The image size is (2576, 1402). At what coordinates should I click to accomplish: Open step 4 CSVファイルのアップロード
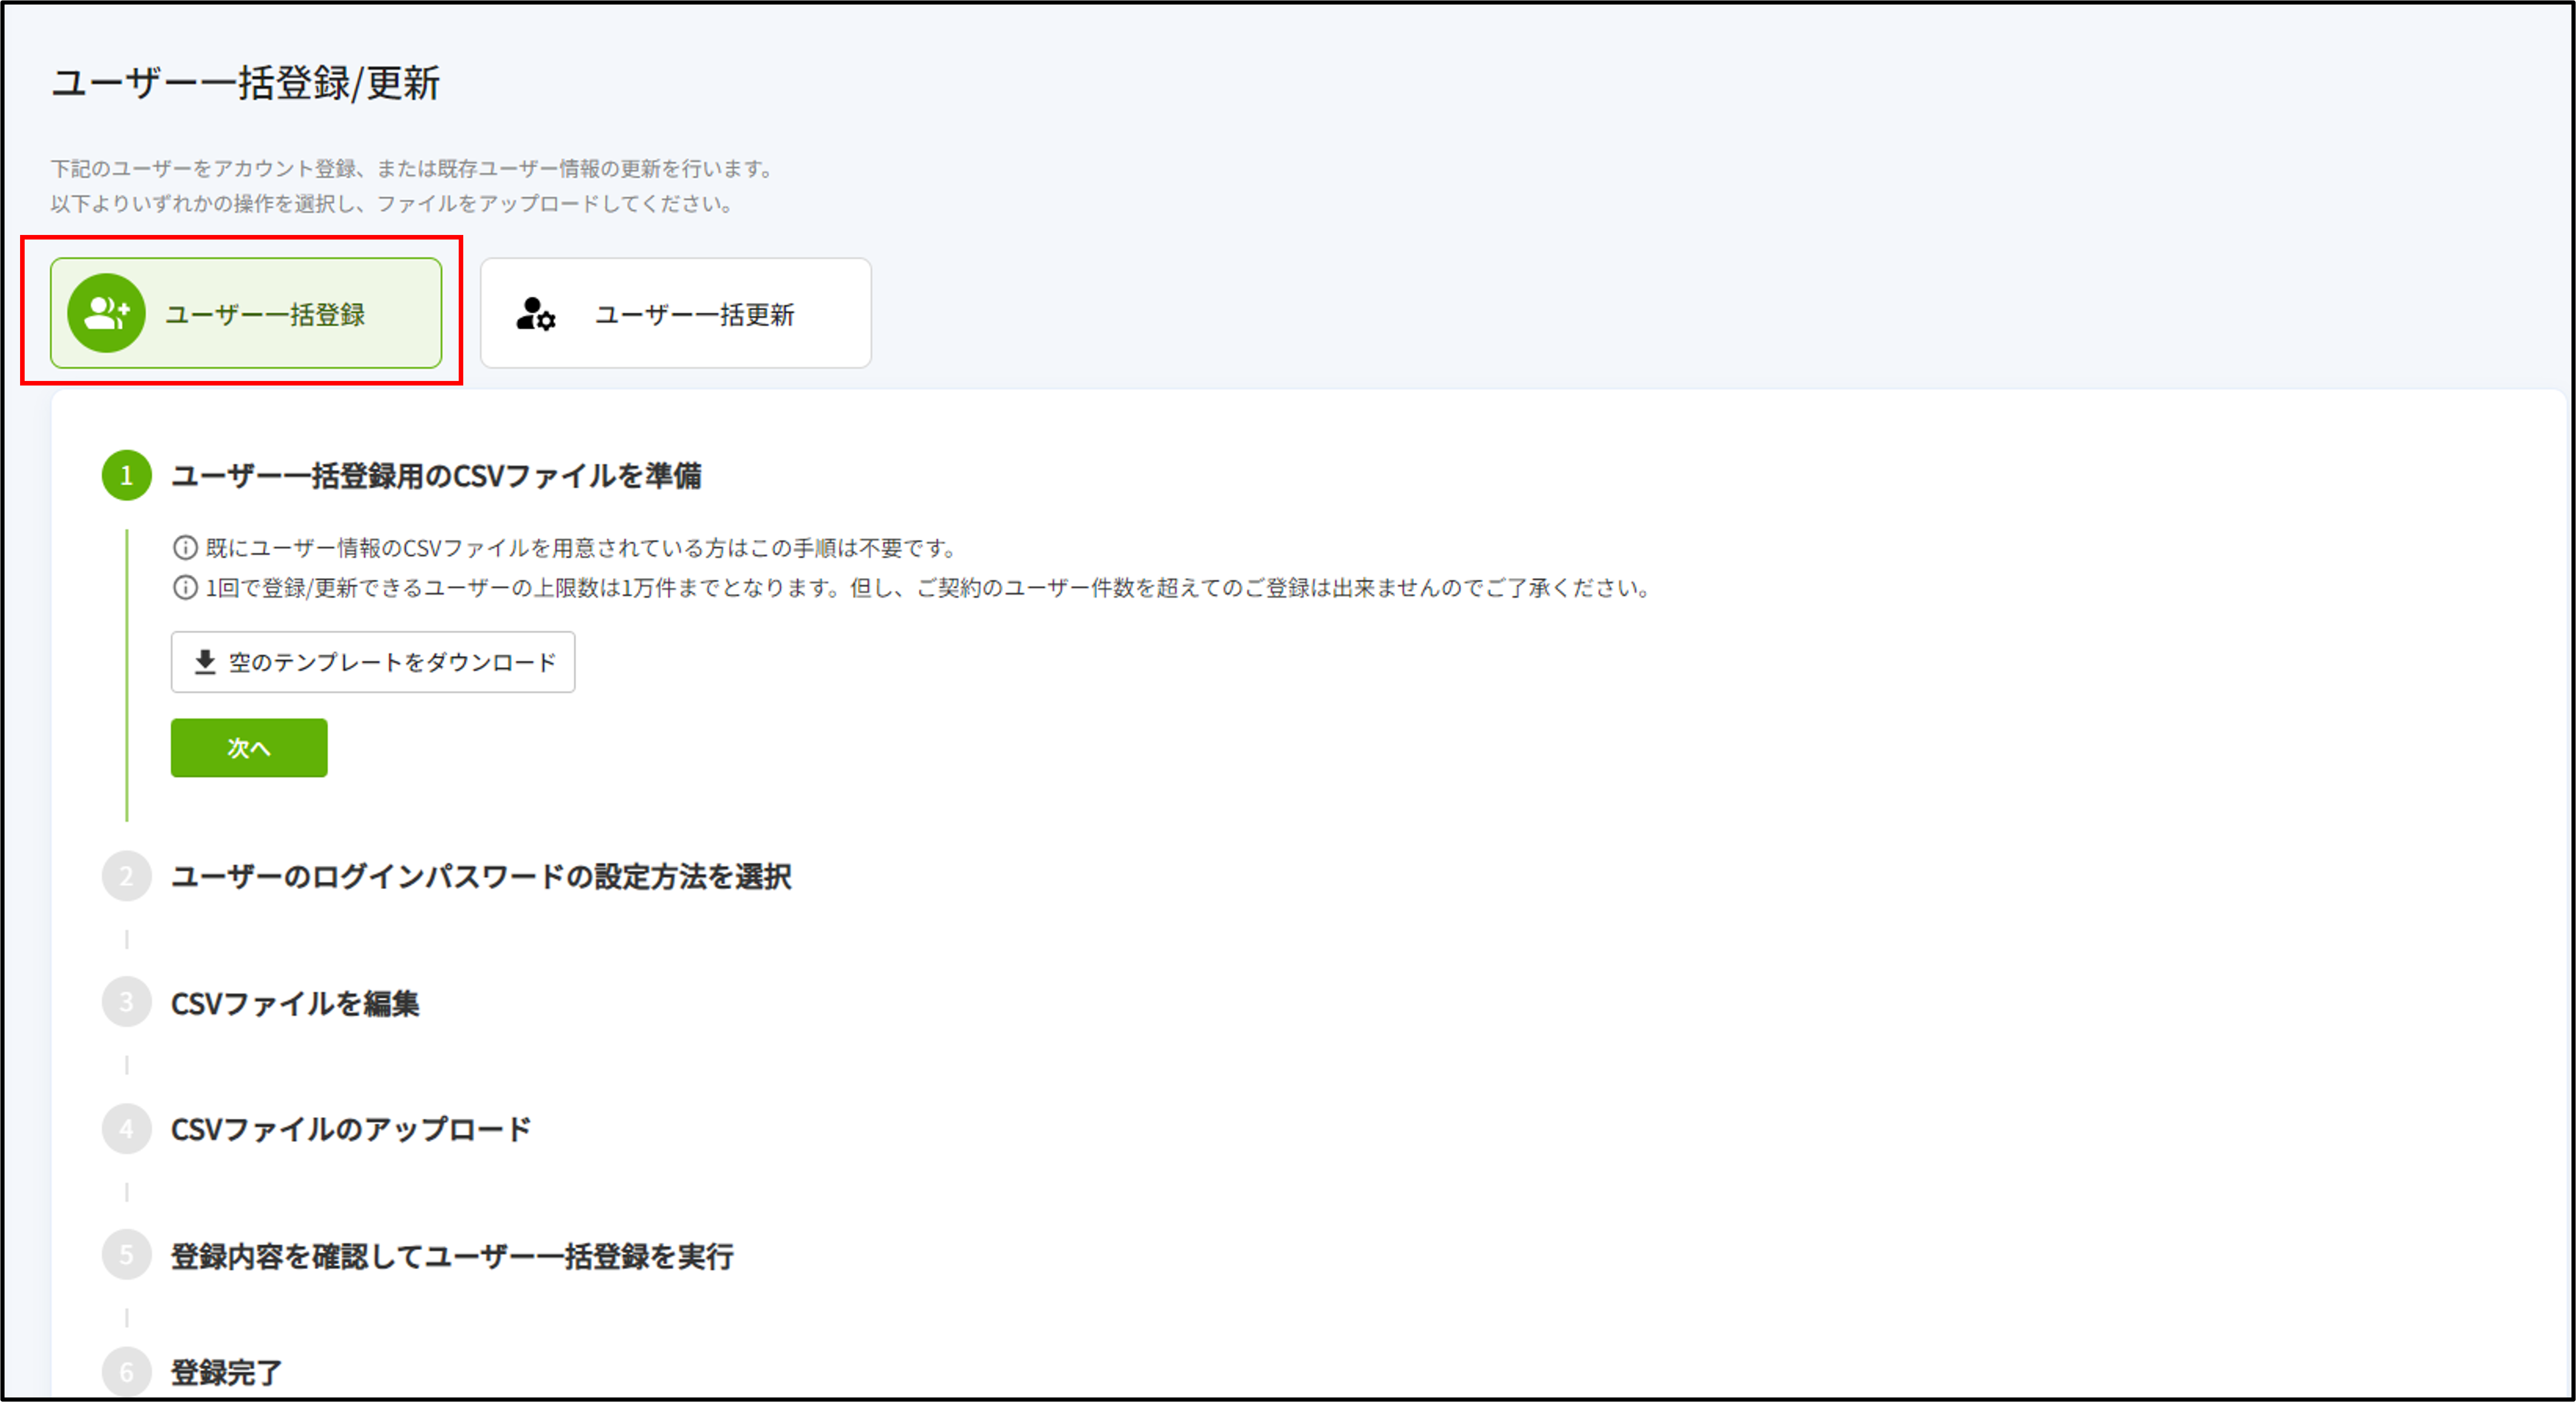351,1129
